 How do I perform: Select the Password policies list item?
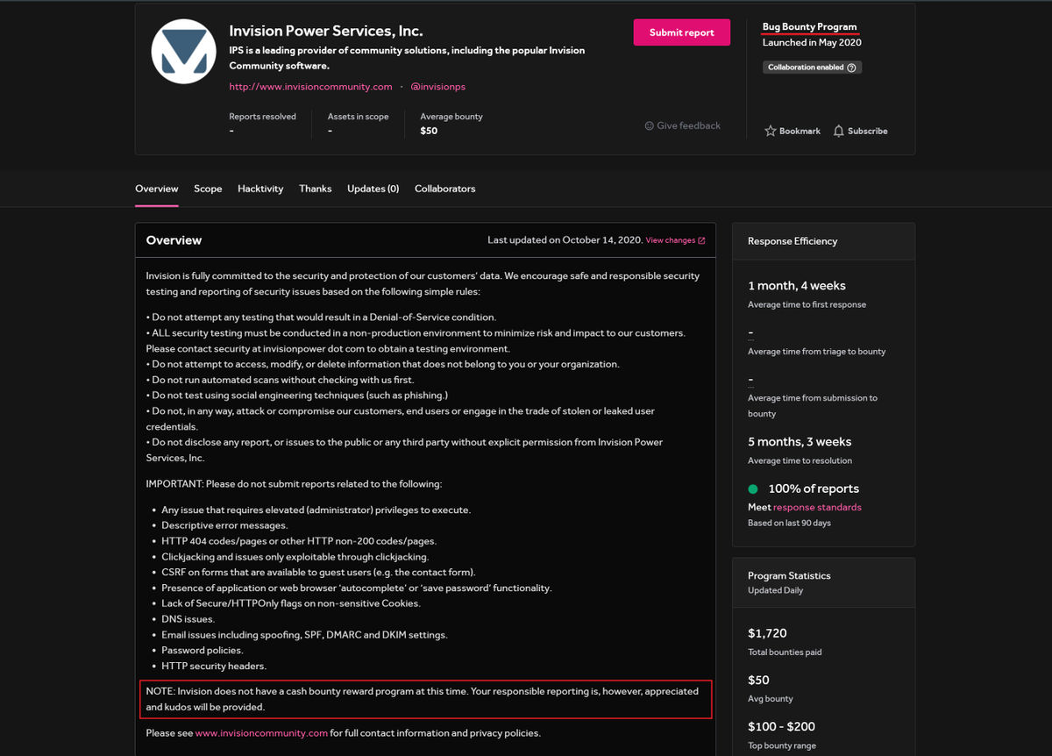(x=203, y=651)
